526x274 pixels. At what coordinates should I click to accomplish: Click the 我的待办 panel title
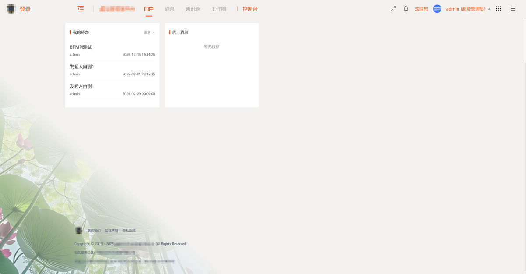pos(81,32)
